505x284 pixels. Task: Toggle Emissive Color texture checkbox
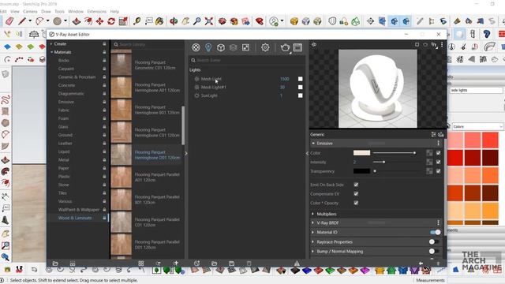439,153
